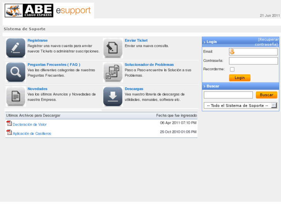Click the Registrarse pencil icon
This screenshot has width=281, height=211.
coord(16,48)
